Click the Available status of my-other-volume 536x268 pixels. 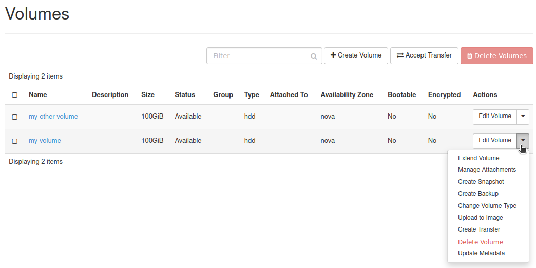click(x=188, y=117)
